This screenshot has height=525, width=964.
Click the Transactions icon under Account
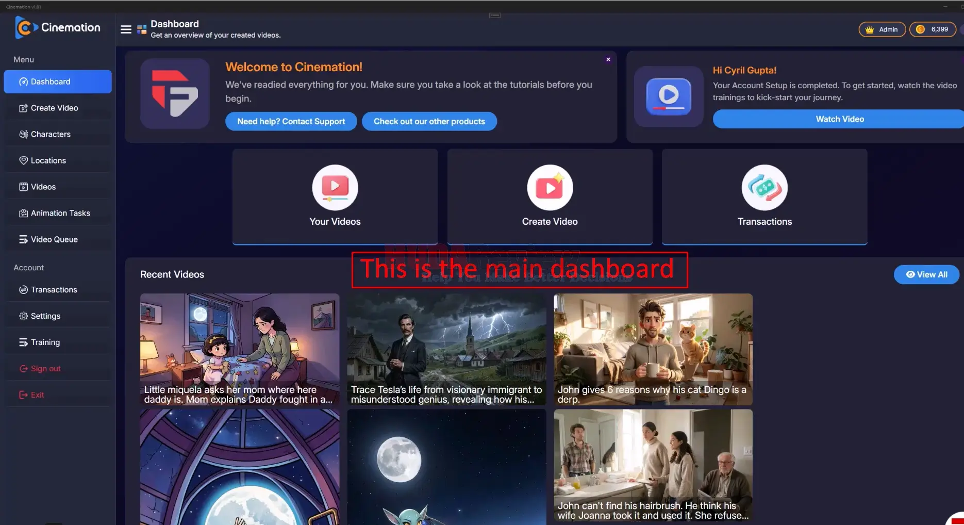click(23, 290)
